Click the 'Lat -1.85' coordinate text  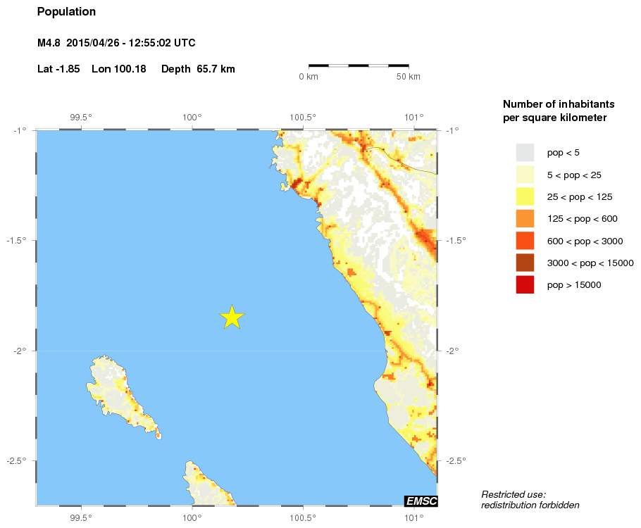(58, 69)
